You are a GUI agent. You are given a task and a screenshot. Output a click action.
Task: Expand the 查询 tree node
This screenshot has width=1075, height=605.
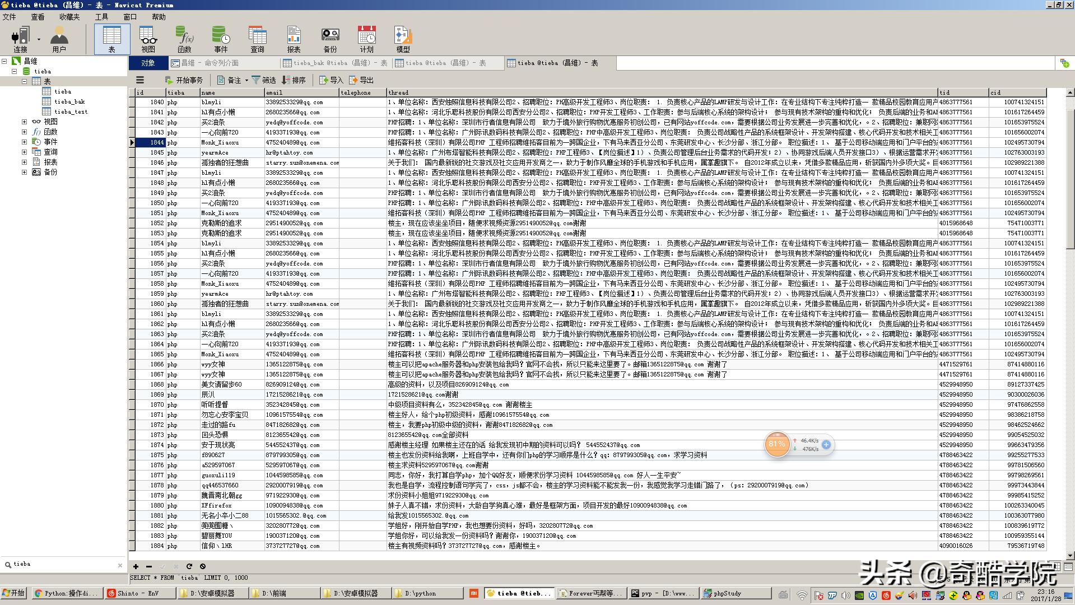[x=24, y=152]
